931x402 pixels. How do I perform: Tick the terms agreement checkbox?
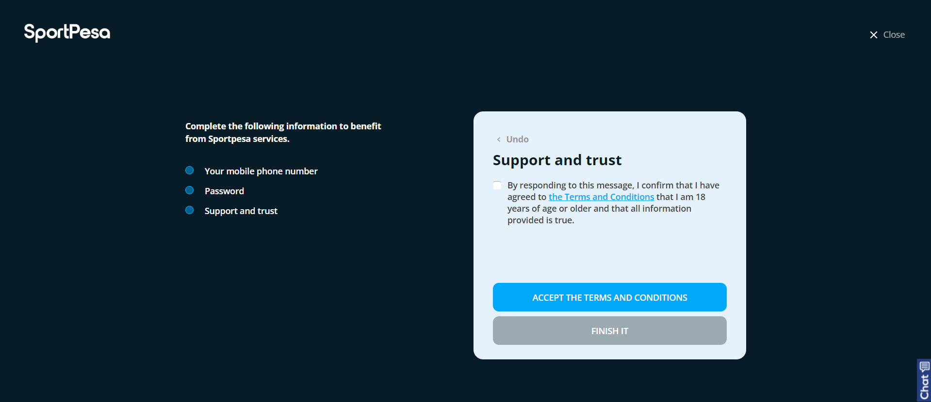(497, 186)
